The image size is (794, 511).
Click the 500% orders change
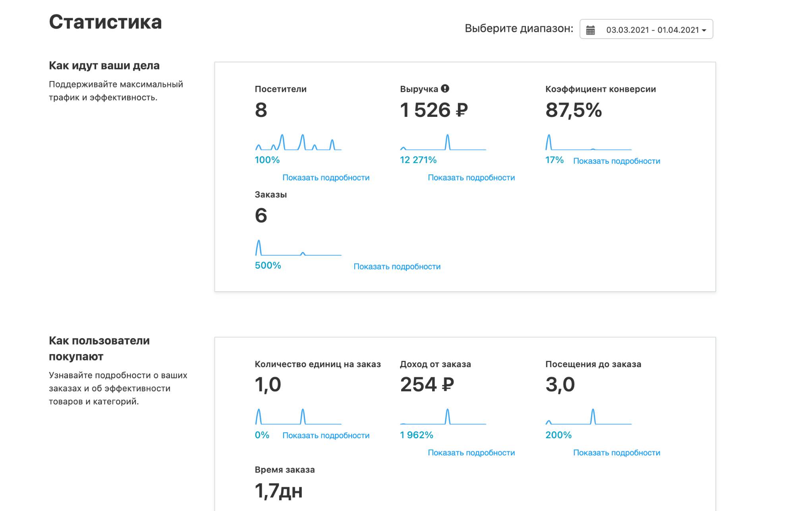click(268, 265)
